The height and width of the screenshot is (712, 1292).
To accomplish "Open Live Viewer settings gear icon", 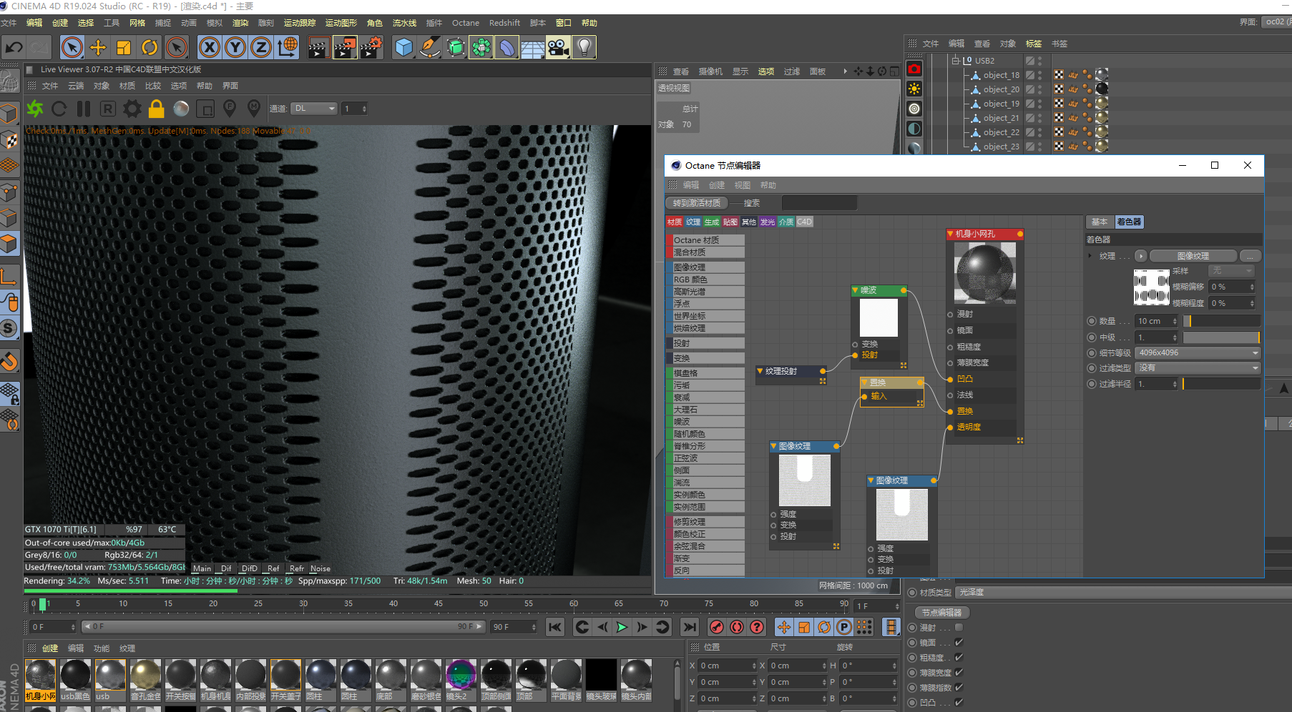I will click(132, 109).
